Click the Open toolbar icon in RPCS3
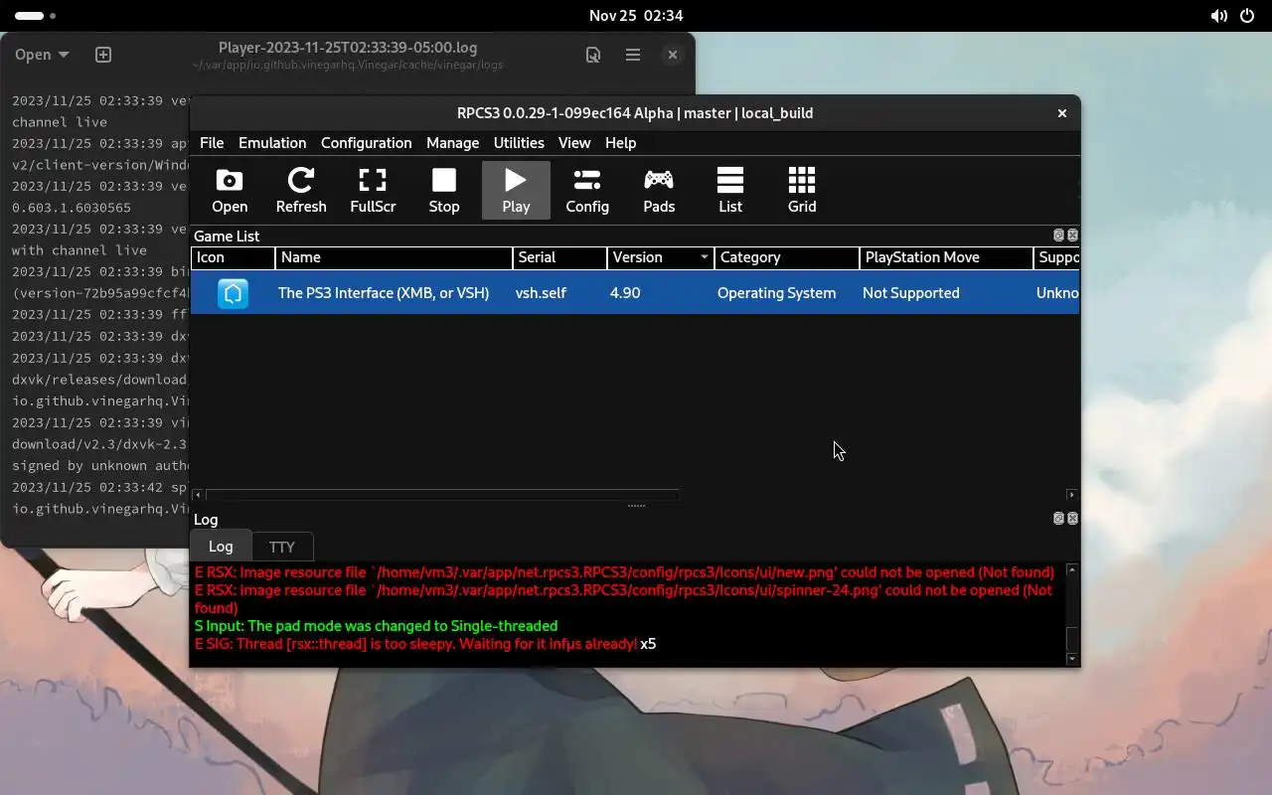The image size is (1272, 795). [x=230, y=190]
